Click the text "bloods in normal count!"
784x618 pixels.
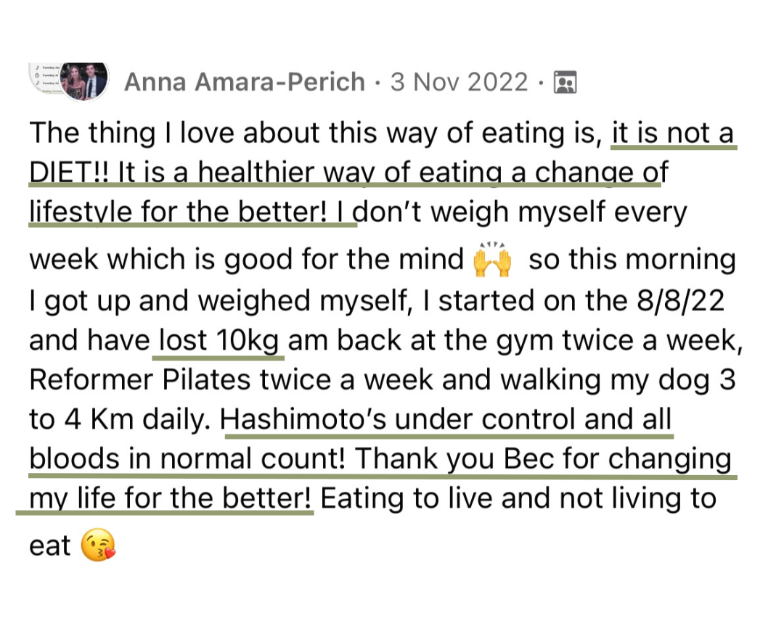(189, 460)
